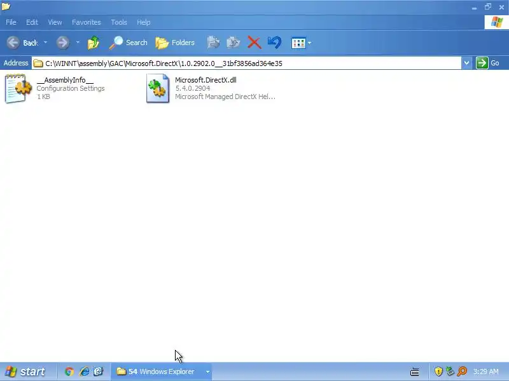Expand the Windows Explorer group dropdown arrow
The height and width of the screenshot is (381, 509).
(207, 371)
